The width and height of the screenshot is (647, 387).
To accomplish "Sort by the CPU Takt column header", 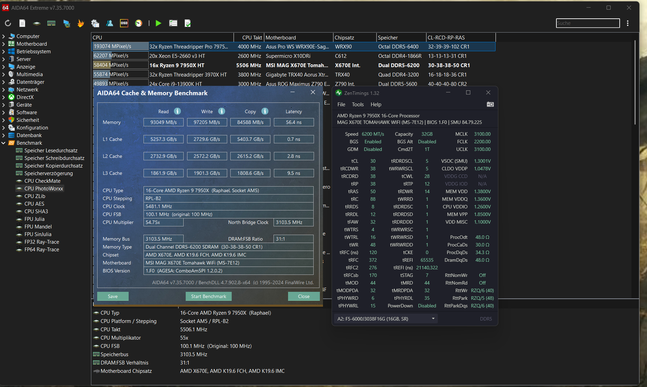I will coord(249,37).
